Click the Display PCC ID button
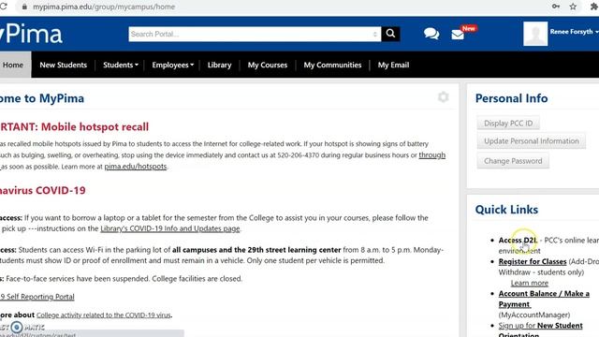 tap(508, 123)
